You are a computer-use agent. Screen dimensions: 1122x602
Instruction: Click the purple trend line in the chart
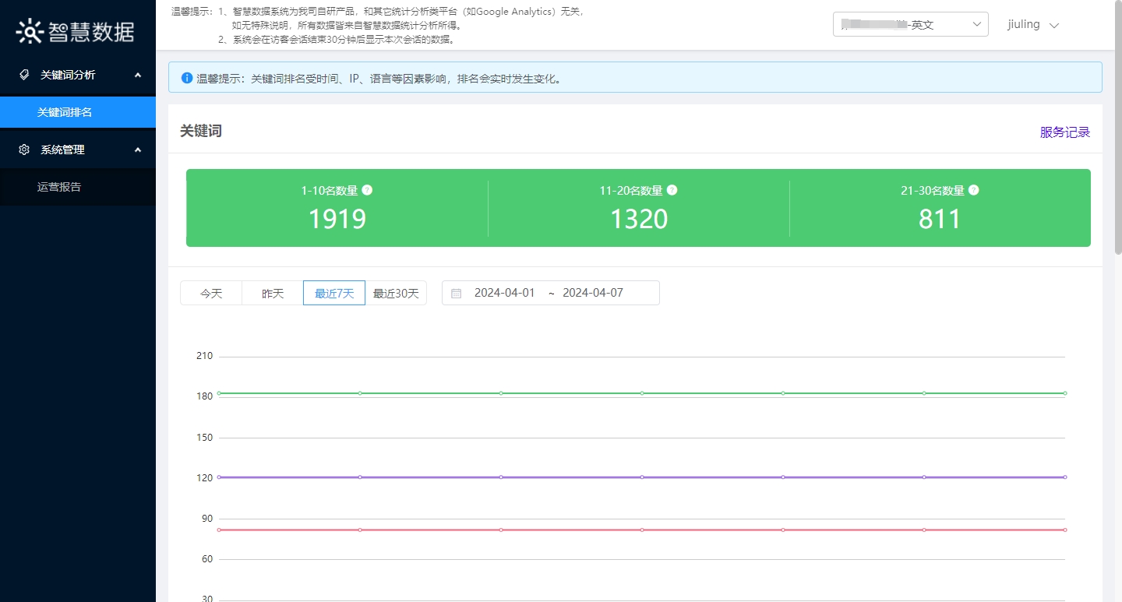pos(641,477)
